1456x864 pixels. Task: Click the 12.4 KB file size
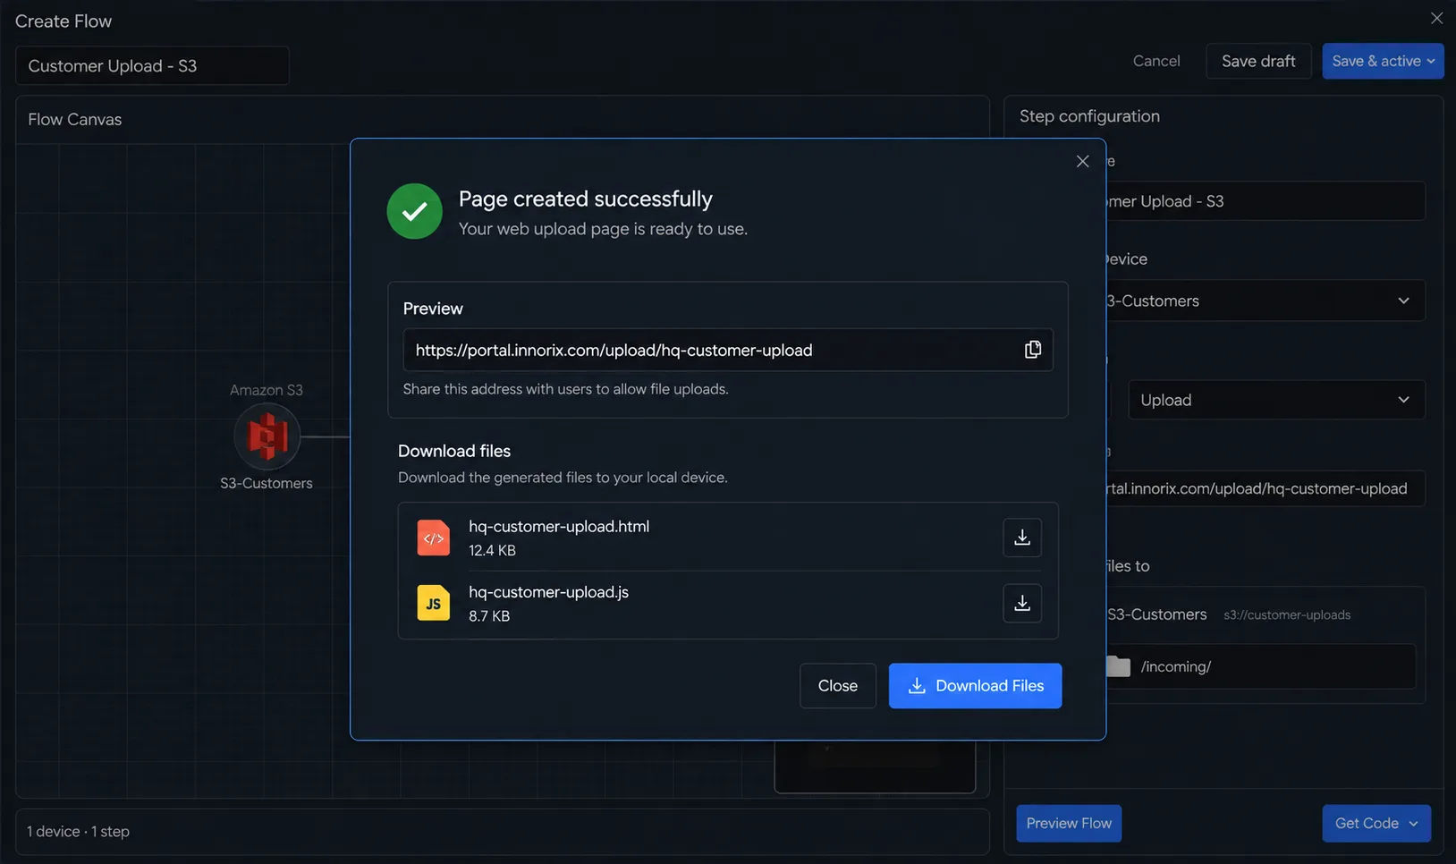492,550
